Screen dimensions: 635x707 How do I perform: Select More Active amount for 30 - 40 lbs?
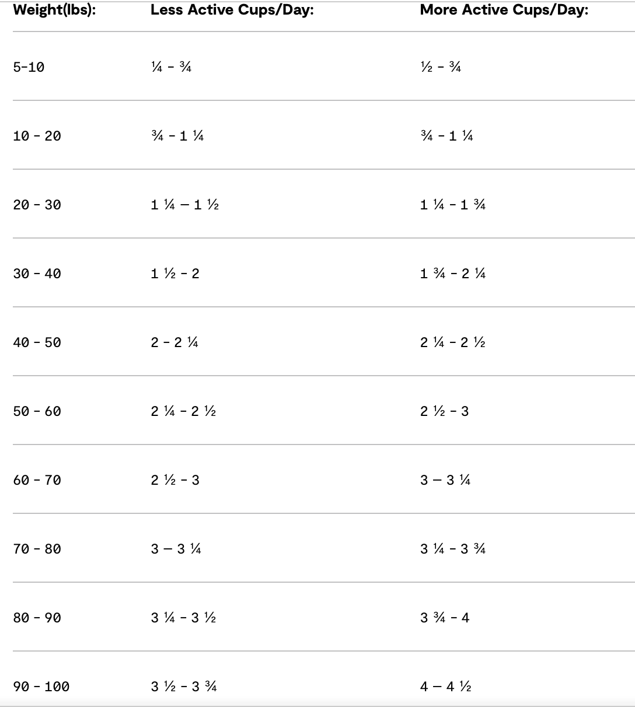(452, 274)
